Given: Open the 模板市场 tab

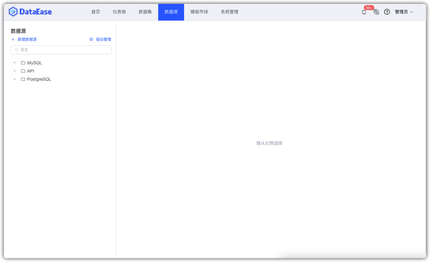Looking at the screenshot, I should coord(199,12).
